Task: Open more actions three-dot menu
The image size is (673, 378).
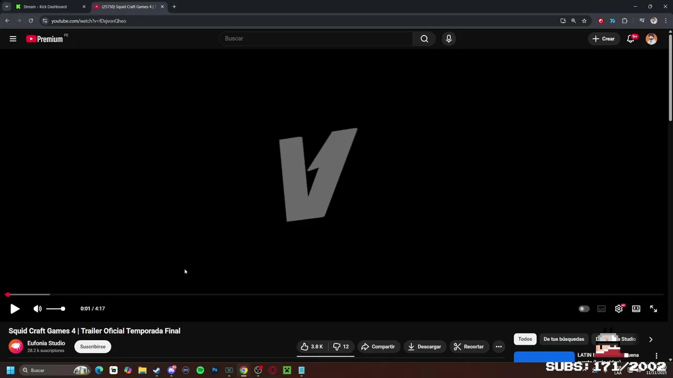Action: [498, 346]
